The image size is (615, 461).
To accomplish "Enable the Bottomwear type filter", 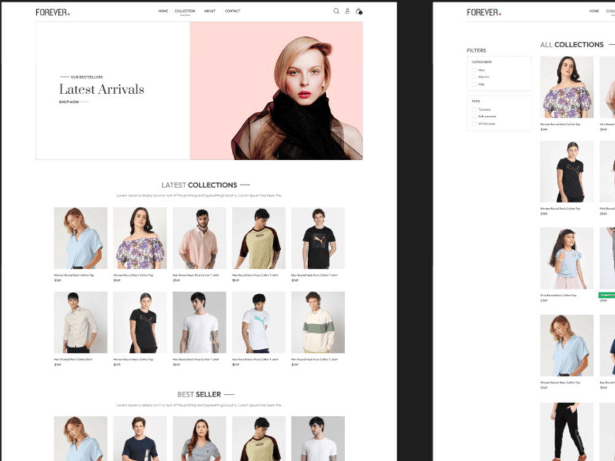I will click(474, 116).
